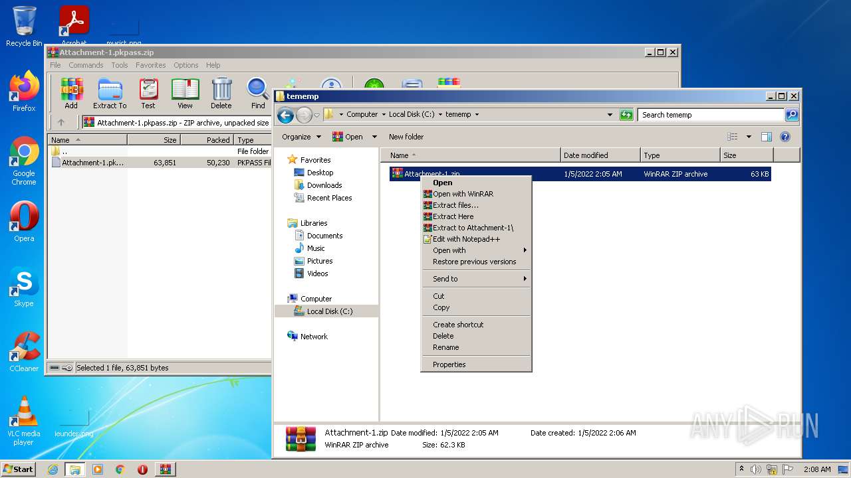Click Explorer back navigation arrow

point(286,115)
